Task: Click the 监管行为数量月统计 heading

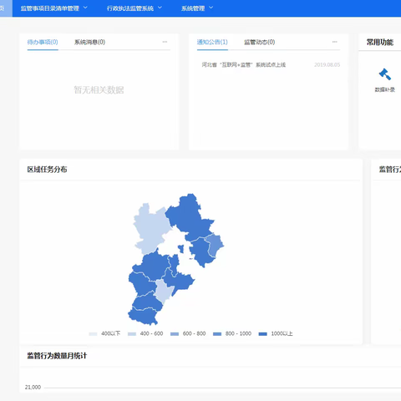Action: pos(57,356)
